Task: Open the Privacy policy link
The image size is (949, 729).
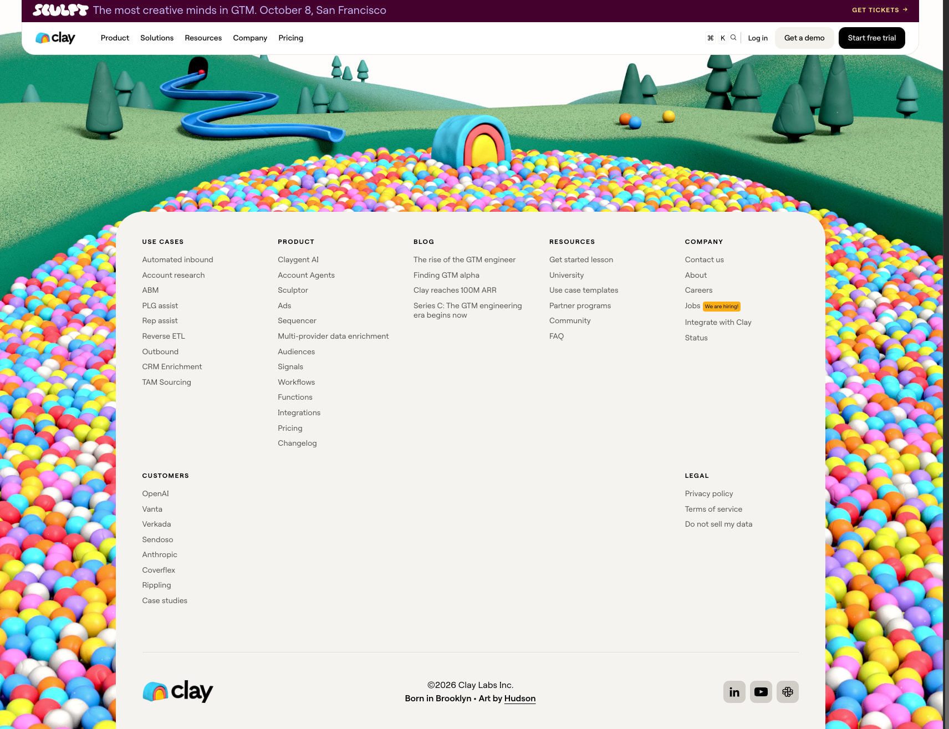Action: coord(709,493)
